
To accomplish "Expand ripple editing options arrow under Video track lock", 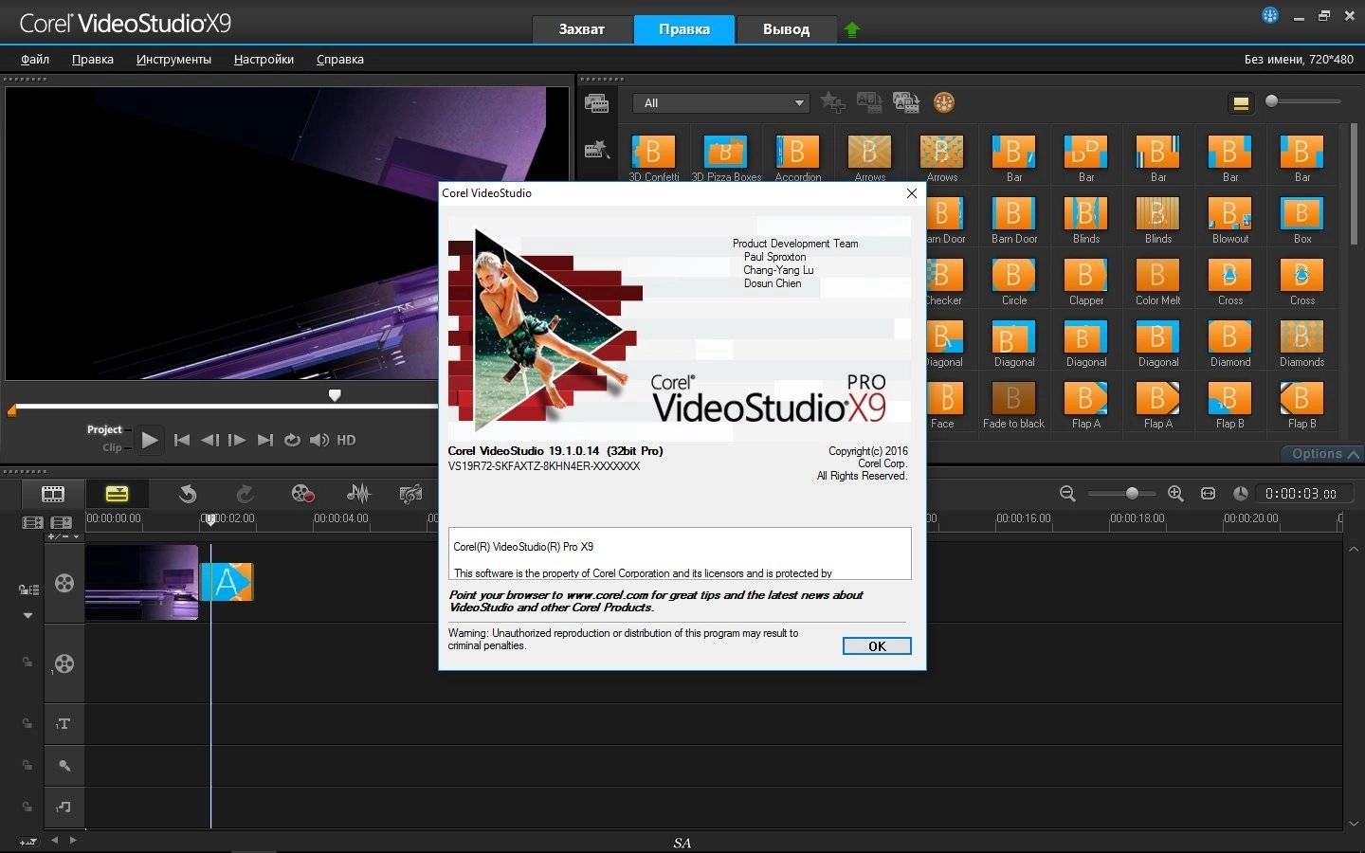I will [27, 616].
